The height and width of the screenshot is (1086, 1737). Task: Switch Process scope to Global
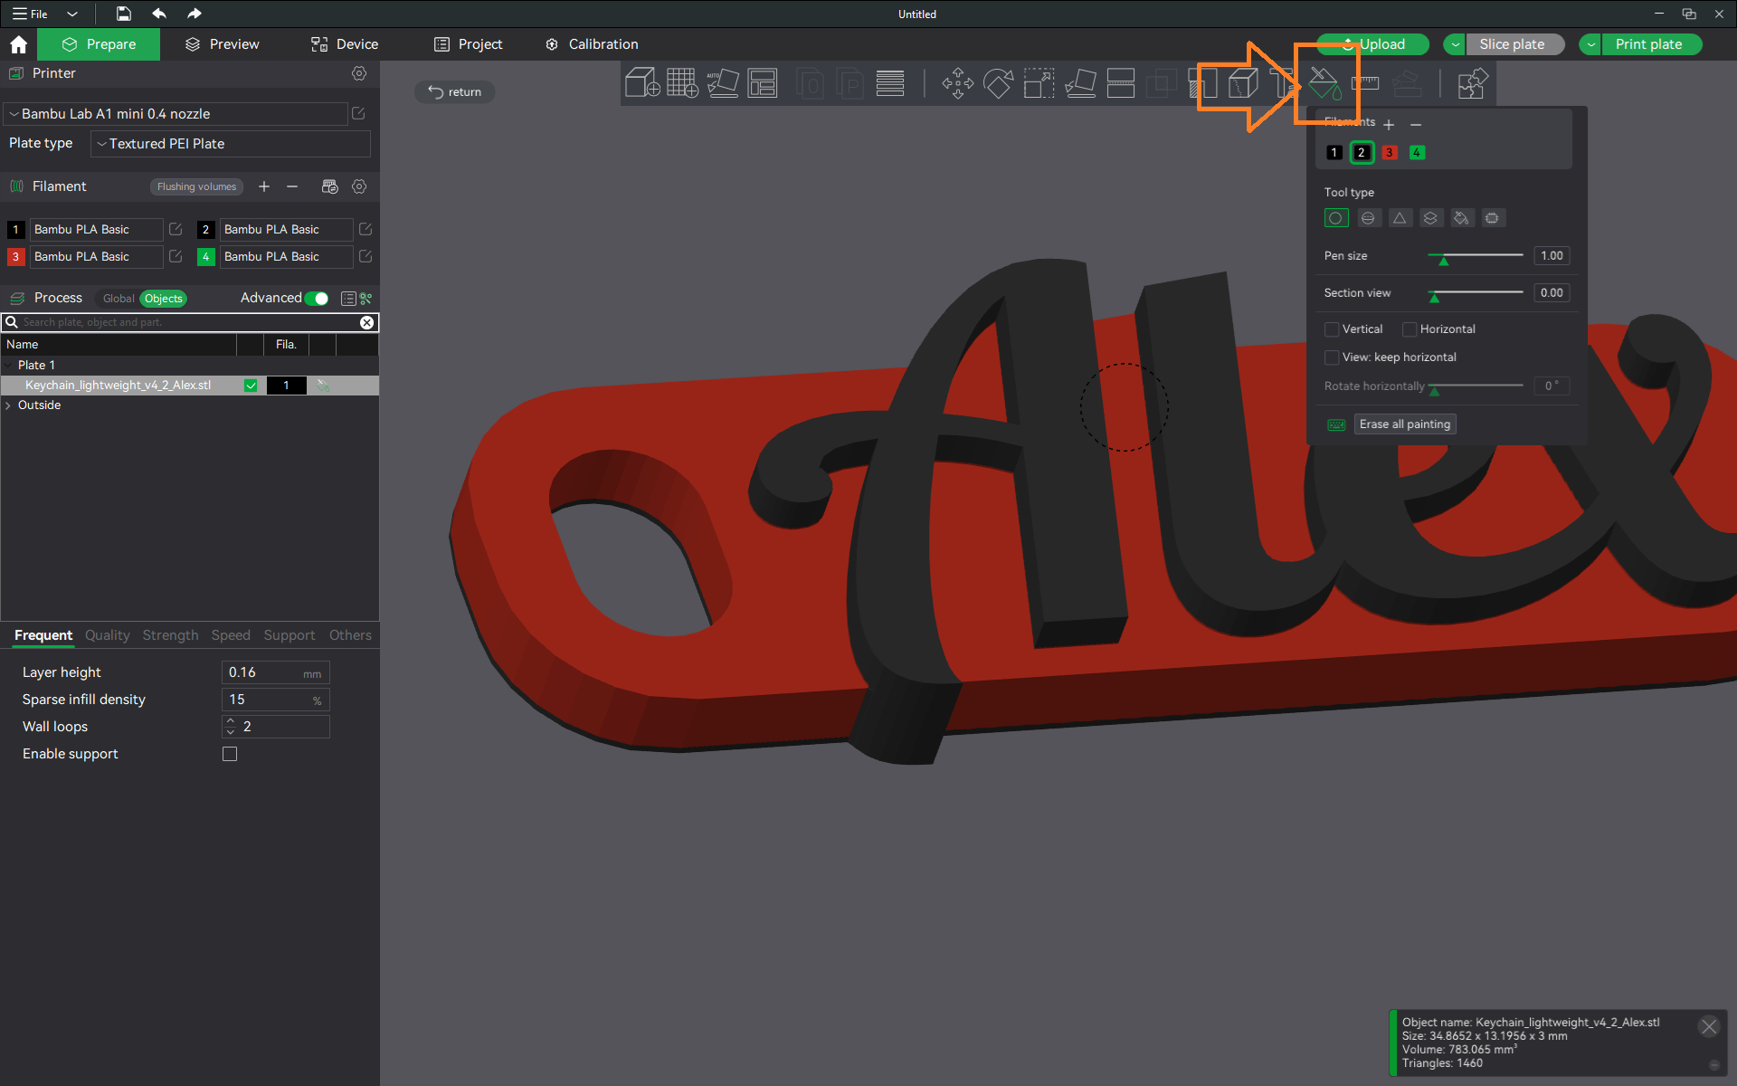[119, 299]
